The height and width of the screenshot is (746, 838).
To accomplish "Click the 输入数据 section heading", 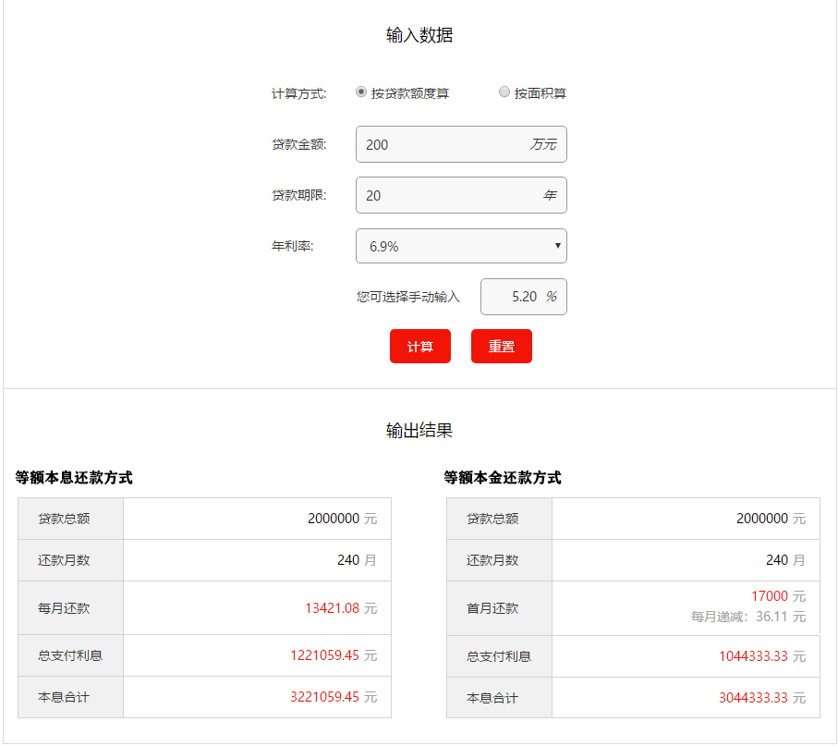I will point(419,36).
